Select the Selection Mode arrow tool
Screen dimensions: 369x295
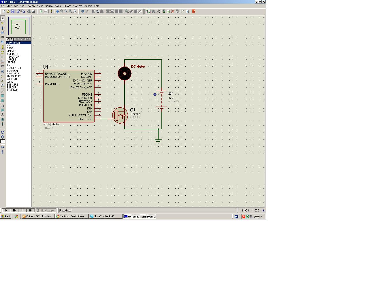(x=3, y=19)
